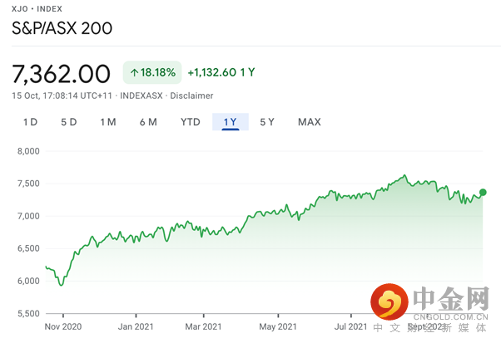Click the 8,000 y-axis gridline label
This screenshot has height=343, width=501.
coord(28,151)
